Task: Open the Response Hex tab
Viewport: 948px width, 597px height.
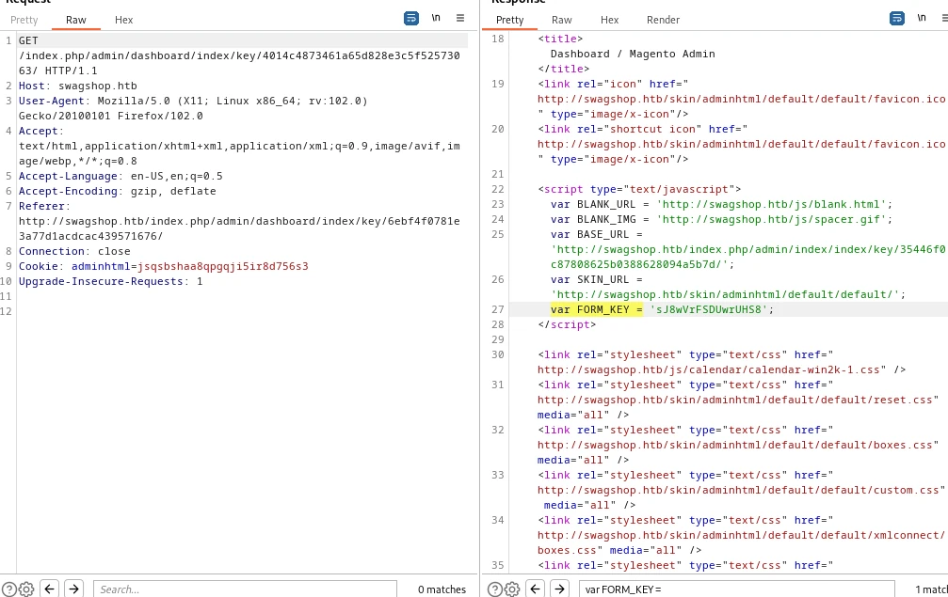Action: [609, 20]
